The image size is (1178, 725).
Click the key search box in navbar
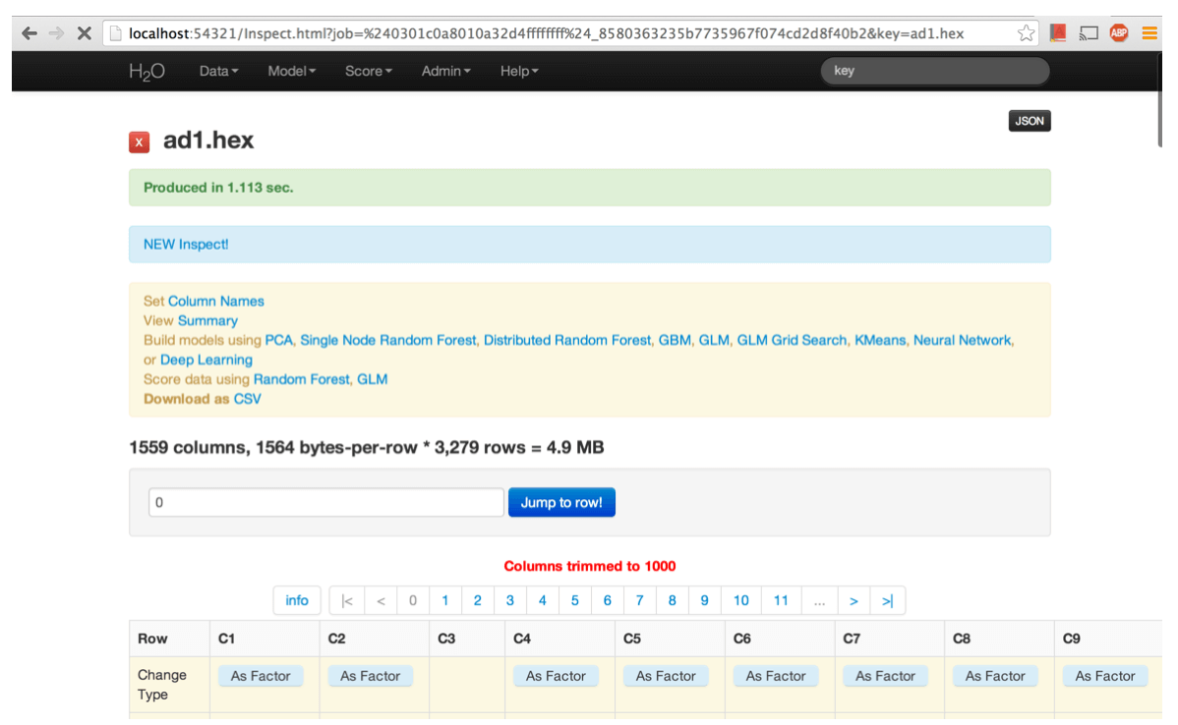tap(934, 72)
